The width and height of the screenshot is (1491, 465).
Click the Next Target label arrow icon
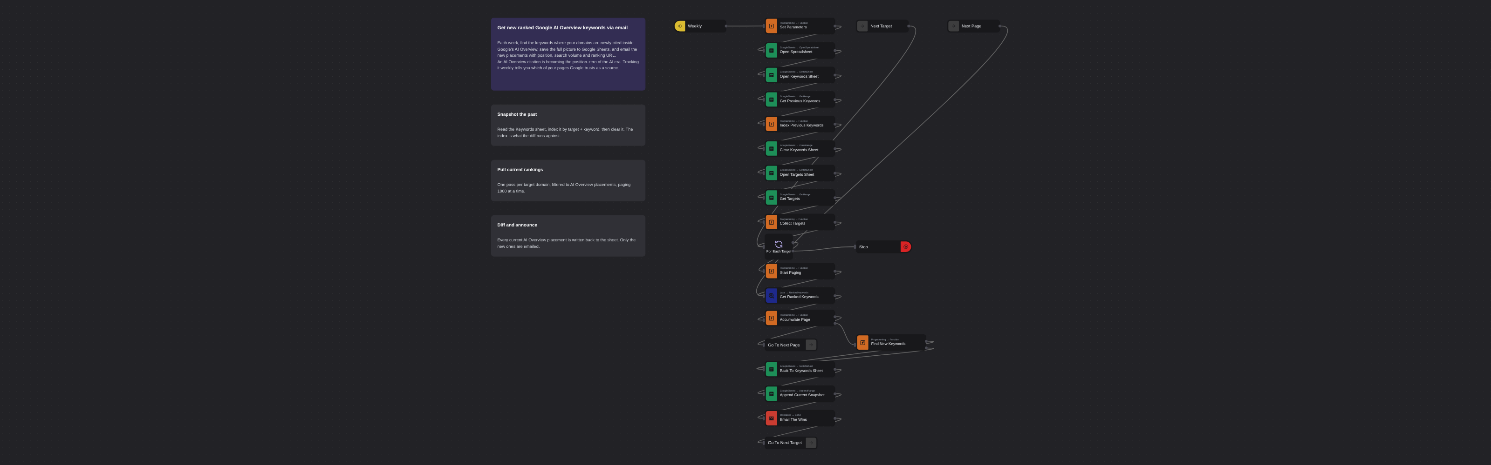pos(862,26)
